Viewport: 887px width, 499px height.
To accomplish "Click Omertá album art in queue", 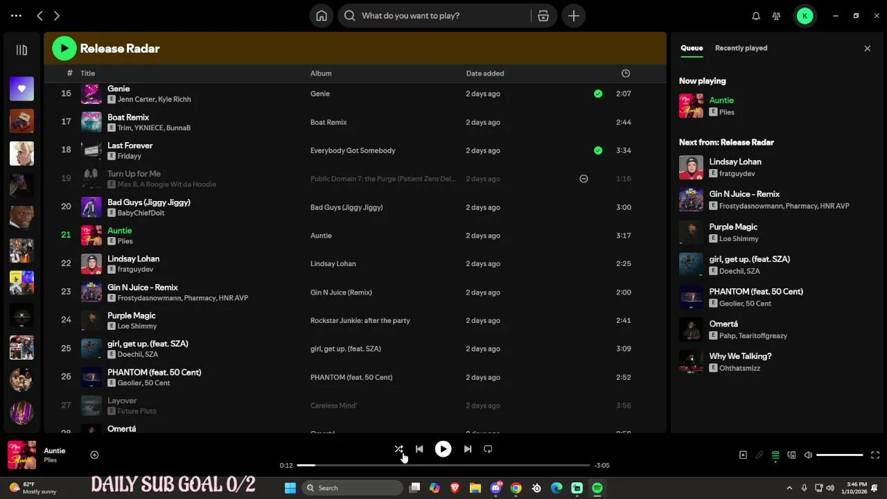I will click(x=691, y=330).
